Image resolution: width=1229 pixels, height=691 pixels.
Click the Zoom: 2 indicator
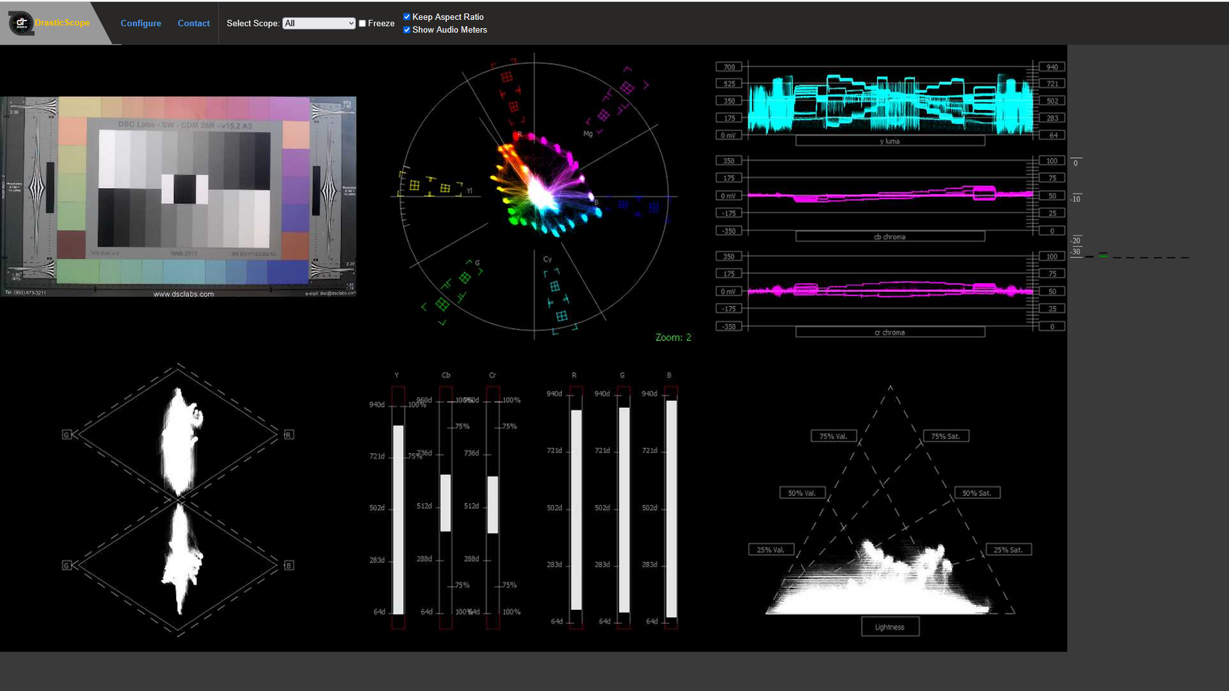(673, 337)
